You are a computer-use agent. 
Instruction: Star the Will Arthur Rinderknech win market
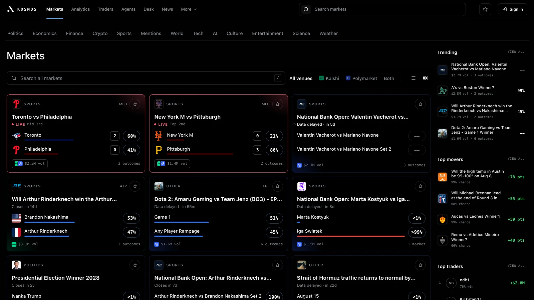coord(135,186)
